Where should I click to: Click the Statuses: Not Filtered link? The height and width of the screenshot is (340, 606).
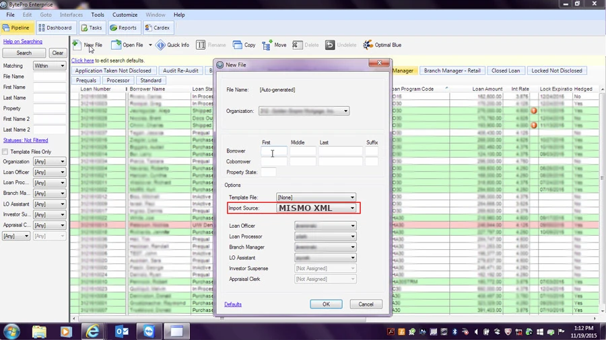point(26,140)
